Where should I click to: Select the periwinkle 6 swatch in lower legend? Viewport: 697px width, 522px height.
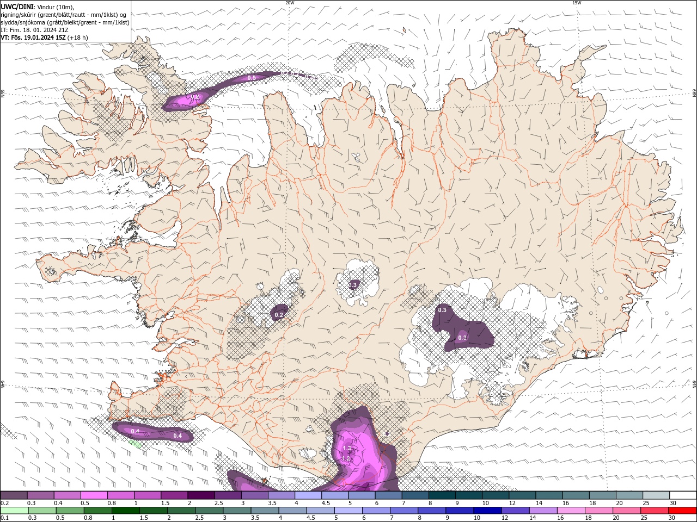tap(376, 511)
